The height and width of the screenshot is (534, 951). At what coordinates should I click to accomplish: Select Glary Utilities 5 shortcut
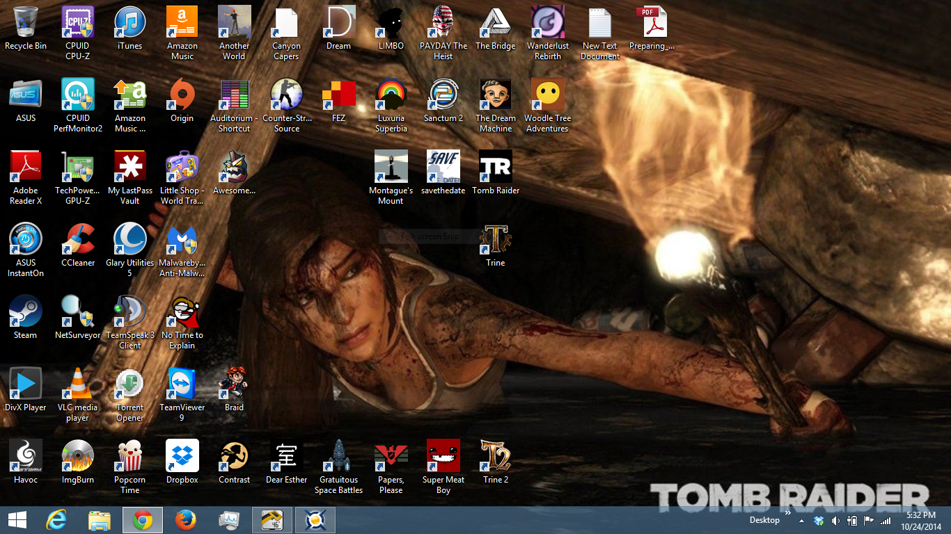tap(130, 239)
